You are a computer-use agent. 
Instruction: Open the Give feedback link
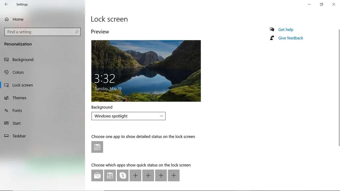291,38
